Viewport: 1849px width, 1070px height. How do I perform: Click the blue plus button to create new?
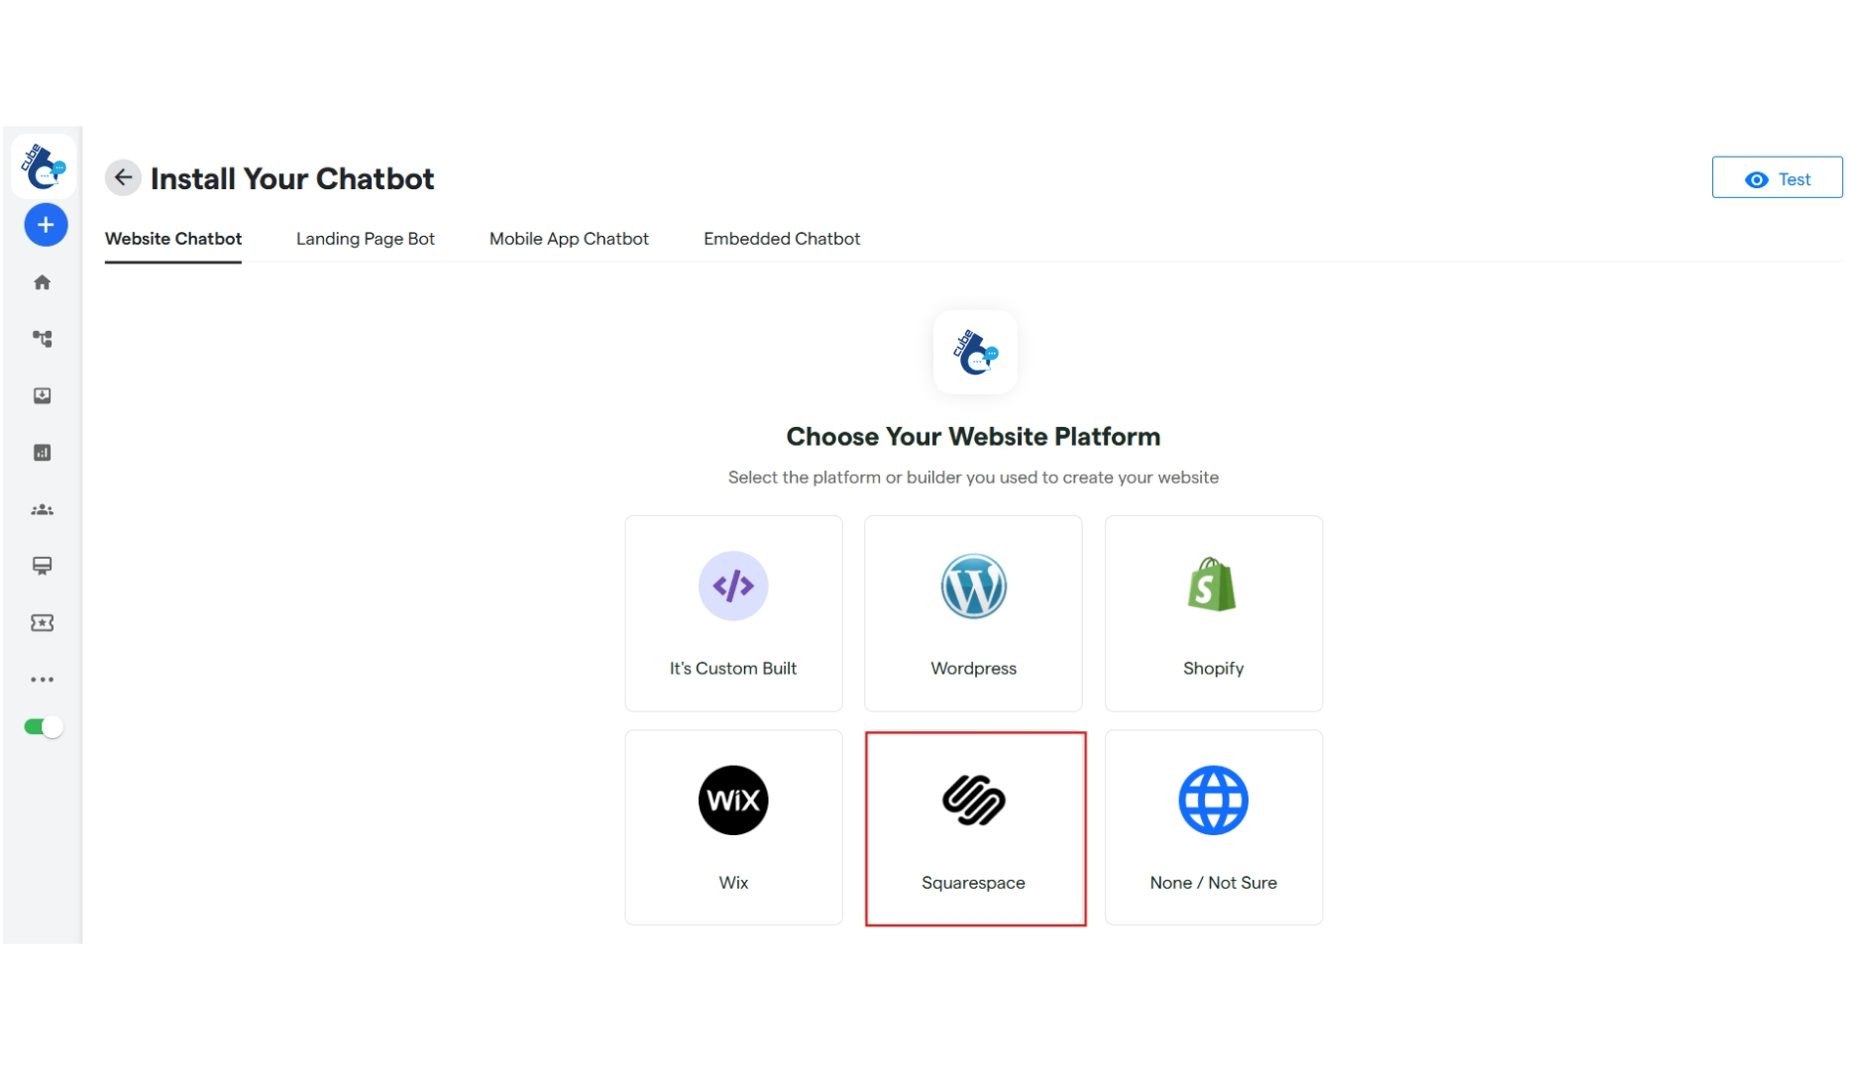[45, 224]
